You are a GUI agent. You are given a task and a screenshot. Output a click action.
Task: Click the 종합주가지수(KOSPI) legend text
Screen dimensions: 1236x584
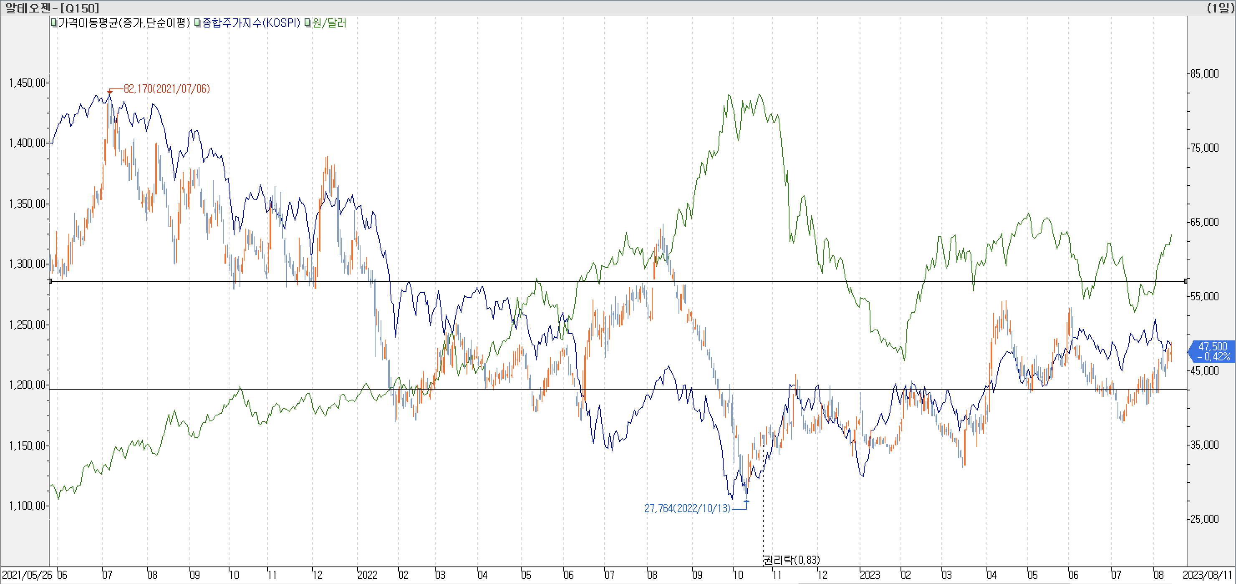point(251,23)
